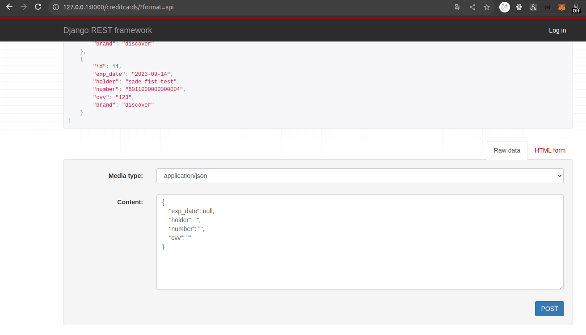Open the circular white extension icon

tap(504, 7)
